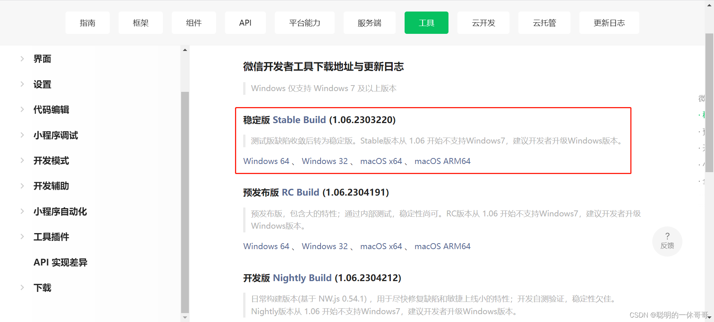Screen dimensions: 714x322
Task: Open the 小程序自动化 sidebar item
Action: point(60,212)
